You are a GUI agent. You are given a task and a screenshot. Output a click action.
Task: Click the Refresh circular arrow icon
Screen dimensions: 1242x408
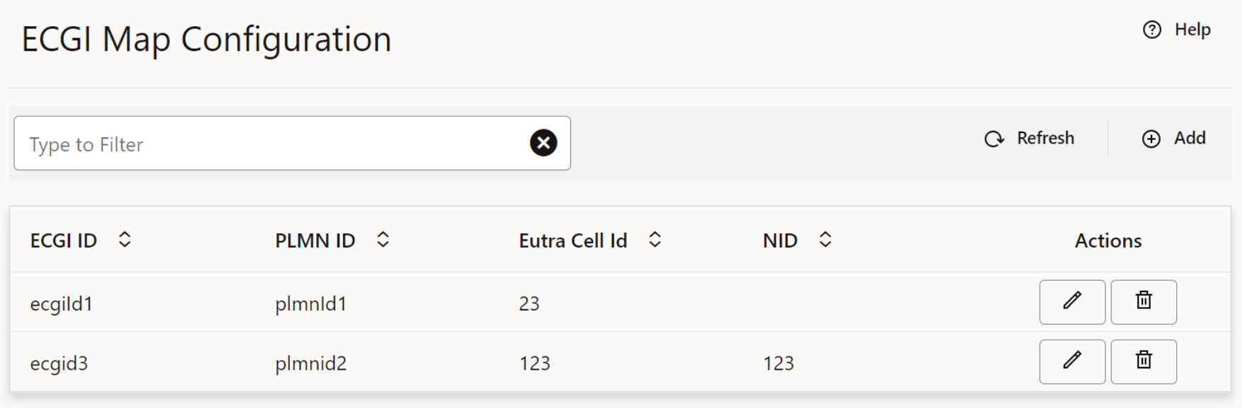coord(992,139)
